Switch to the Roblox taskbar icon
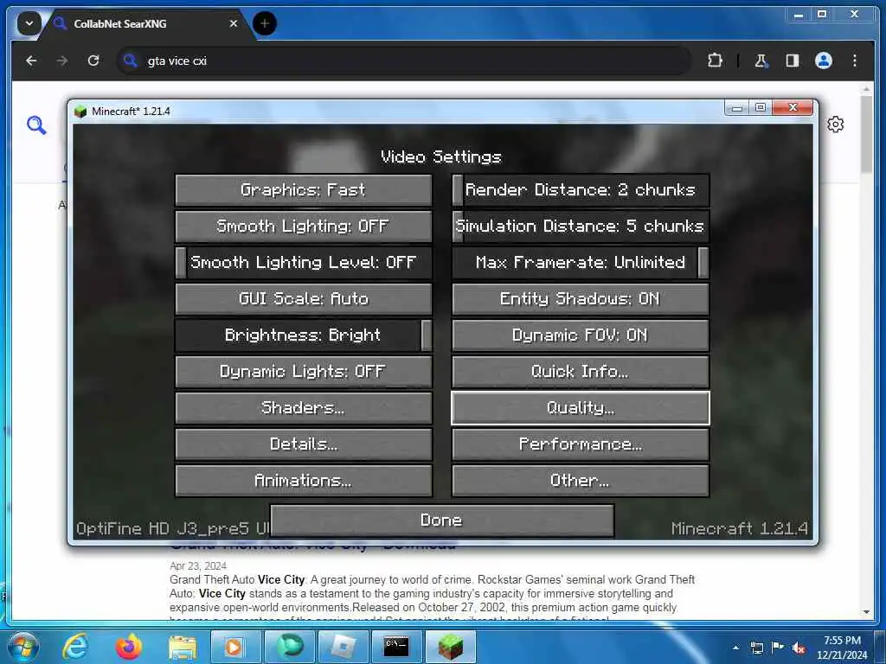The width and height of the screenshot is (886, 664). point(344,647)
